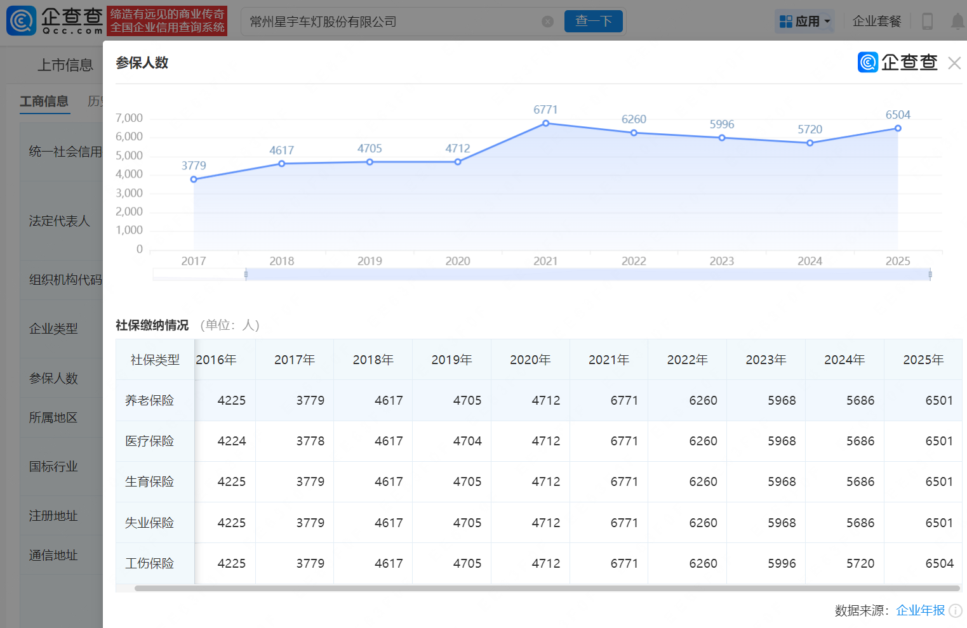Click the 查一下 search button
This screenshot has height=628, width=967.
[593, 22]
